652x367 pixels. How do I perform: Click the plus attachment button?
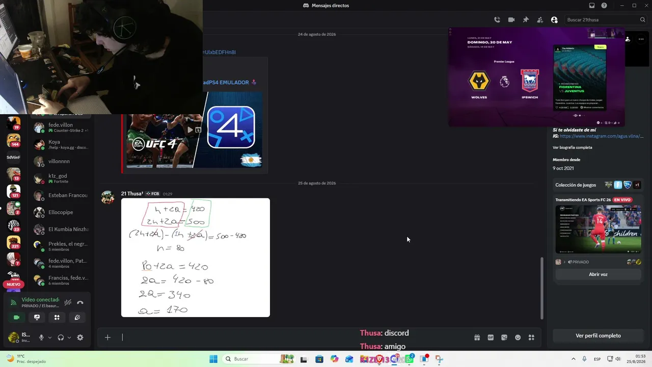(107, 337)
